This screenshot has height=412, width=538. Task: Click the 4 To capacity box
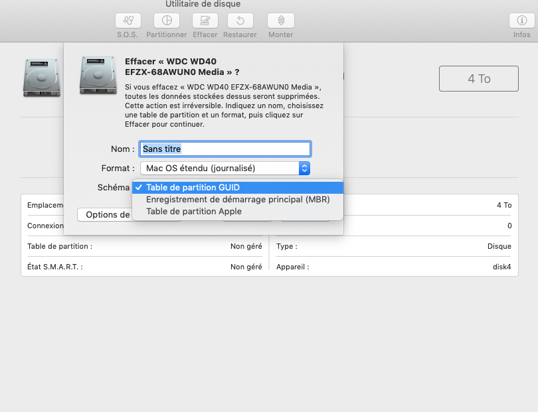coord(479,79)
